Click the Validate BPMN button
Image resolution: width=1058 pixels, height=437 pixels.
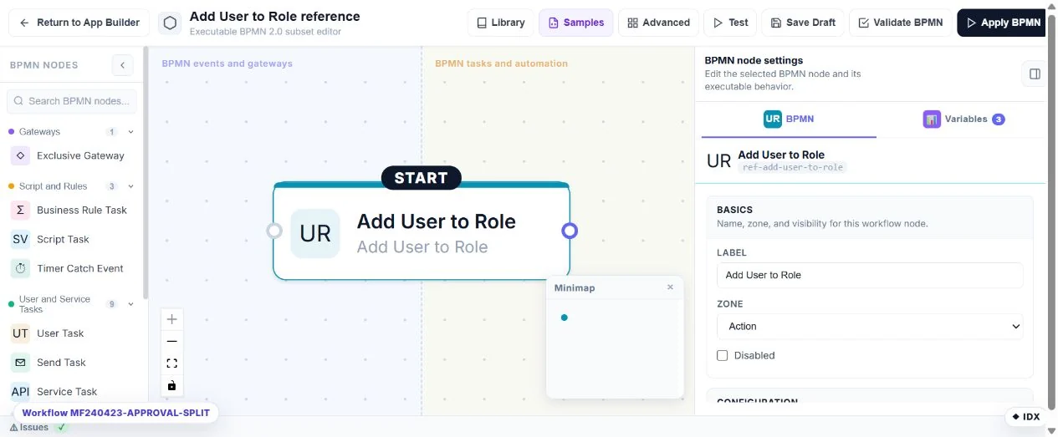(901, 23)
